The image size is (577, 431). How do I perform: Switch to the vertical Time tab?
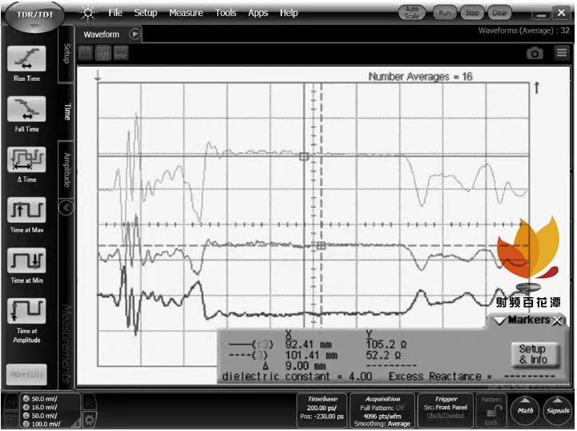click(67, 111)
